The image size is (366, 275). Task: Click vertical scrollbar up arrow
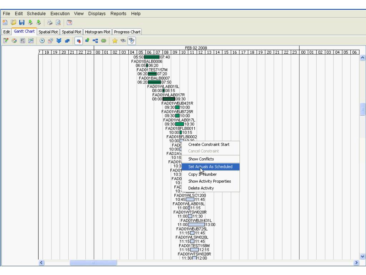362,58
